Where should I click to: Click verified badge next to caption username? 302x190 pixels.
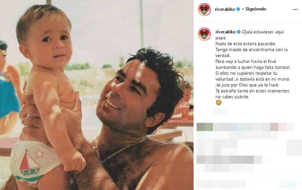point(239,32)
